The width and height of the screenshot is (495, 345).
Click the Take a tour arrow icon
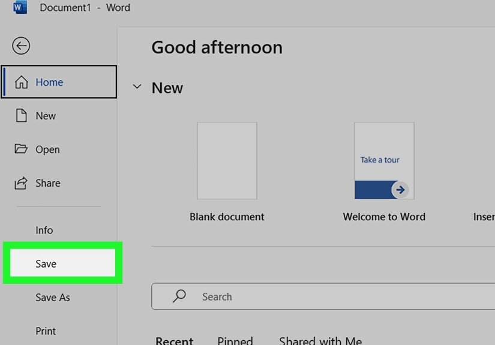(x=400, y=190)
